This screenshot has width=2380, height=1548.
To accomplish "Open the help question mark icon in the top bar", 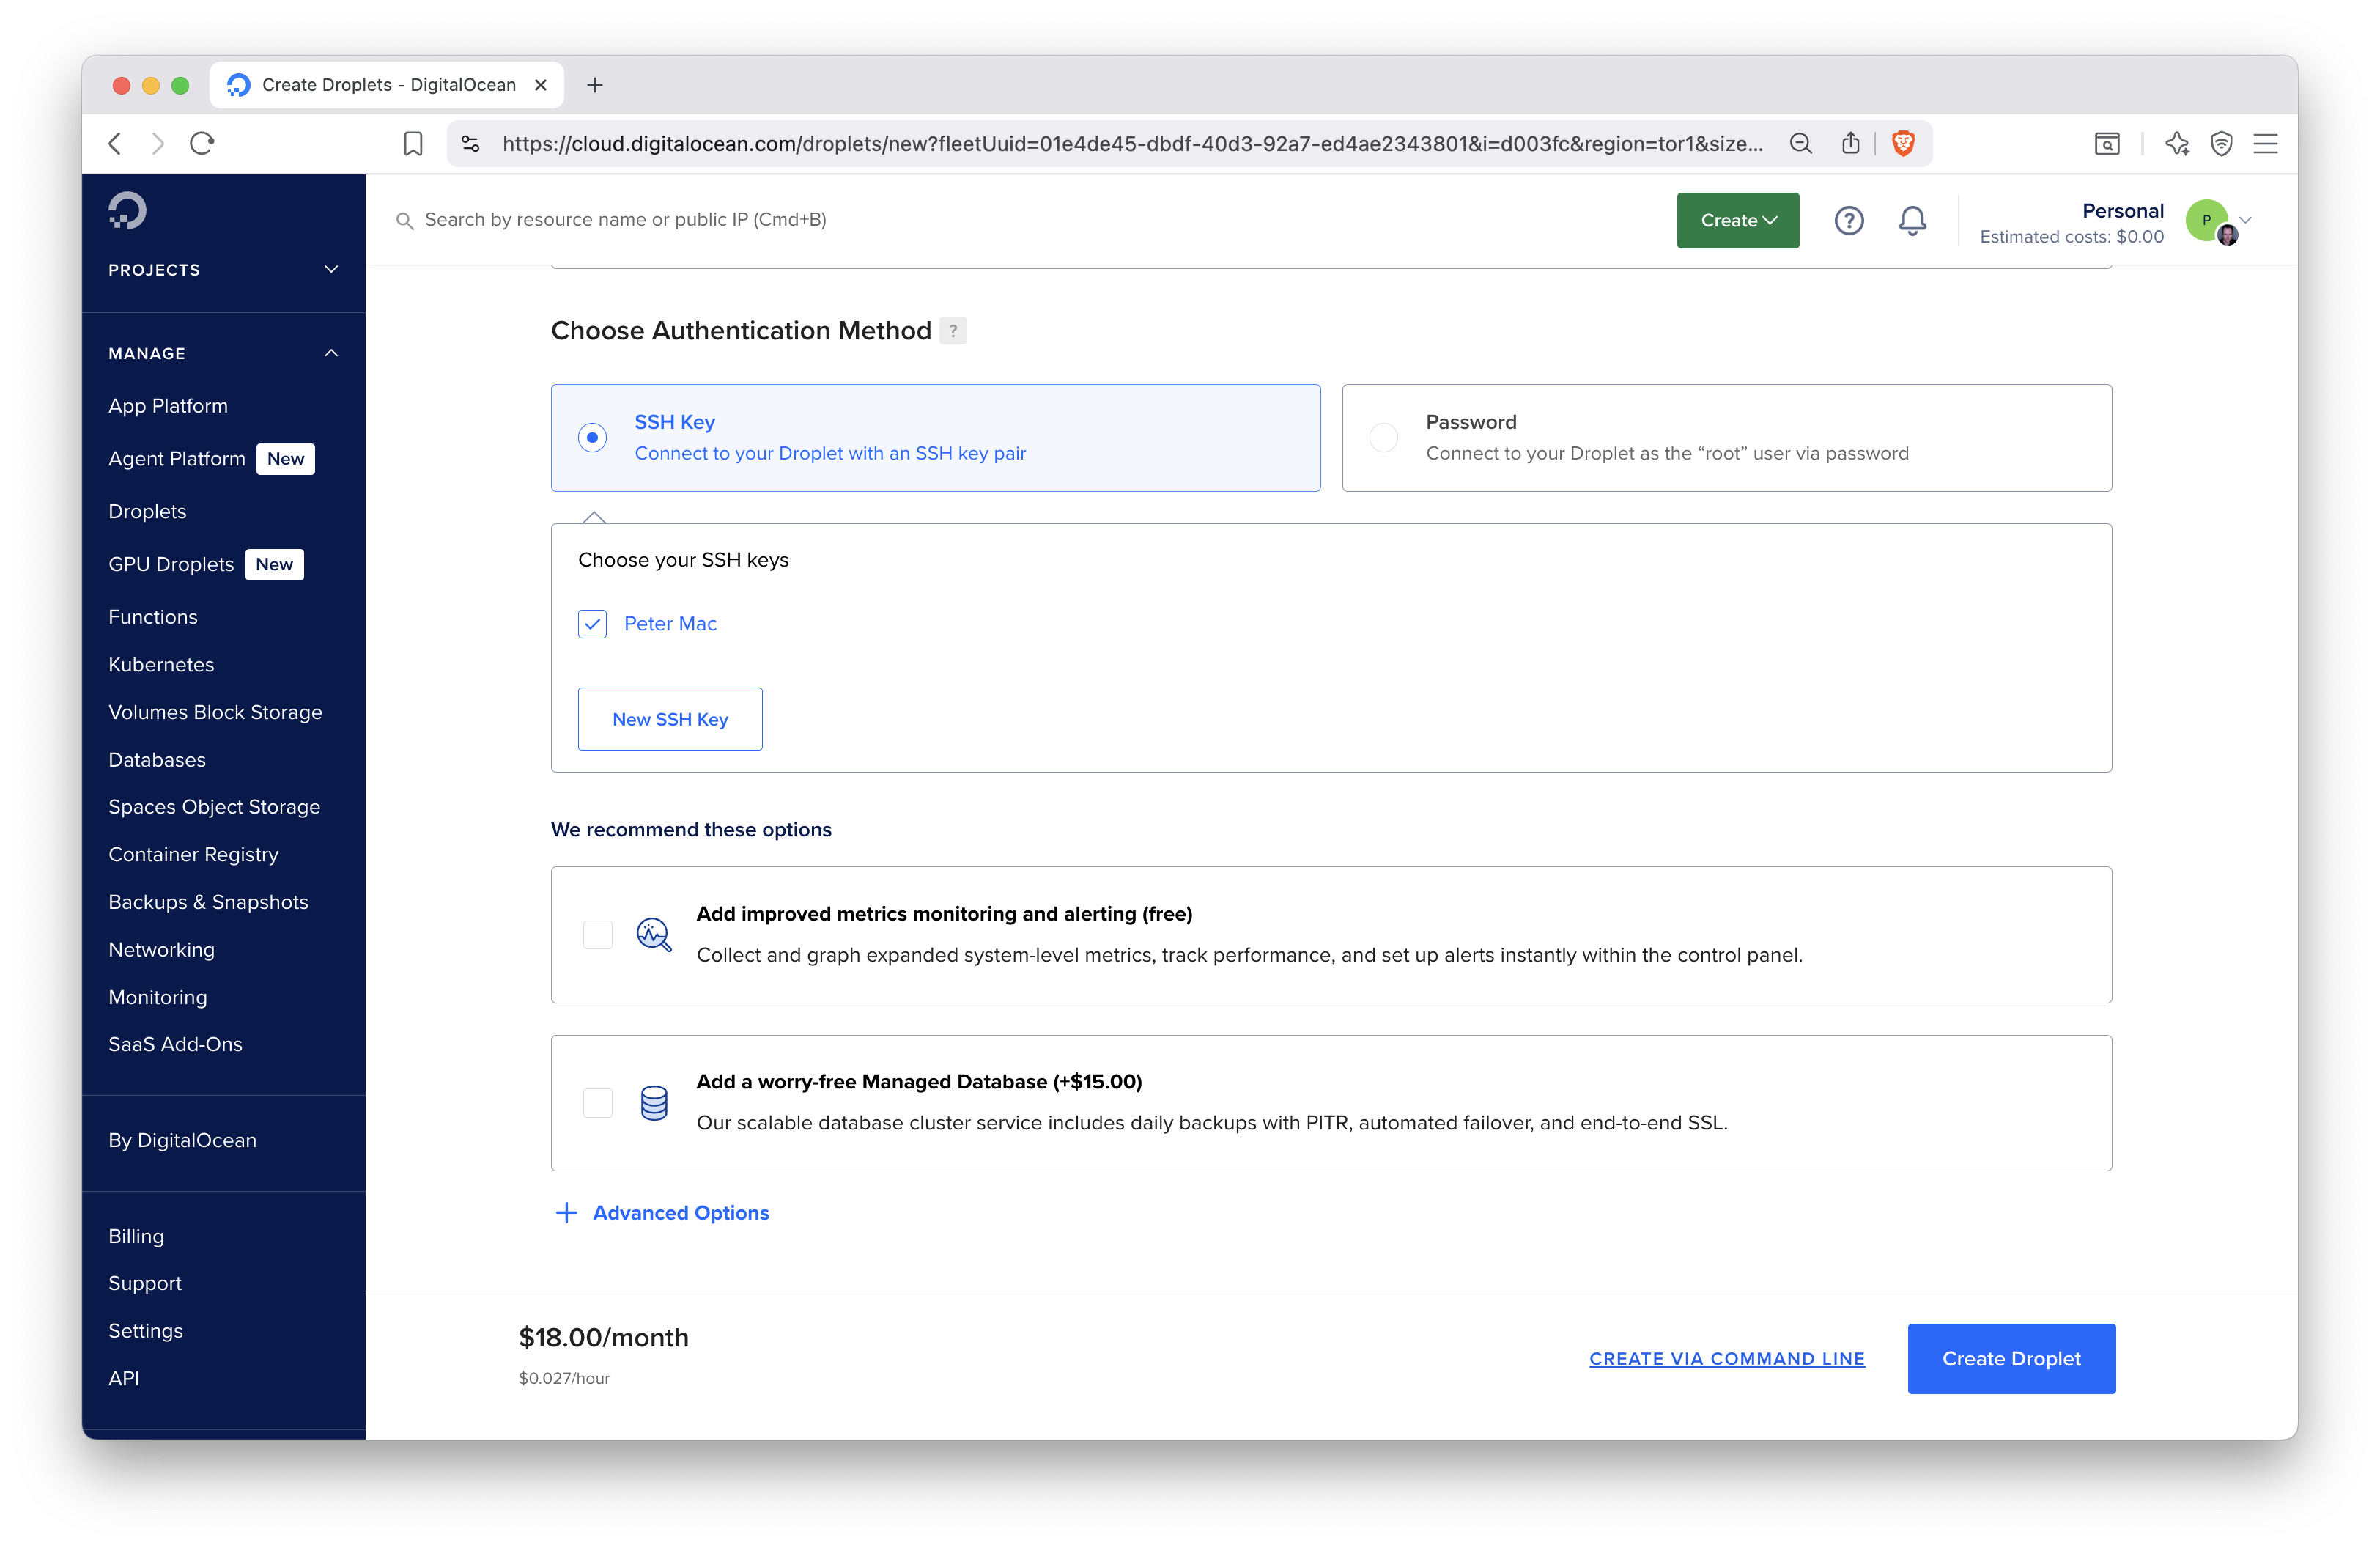I will pyautogui.click(x=1849, y=220).
